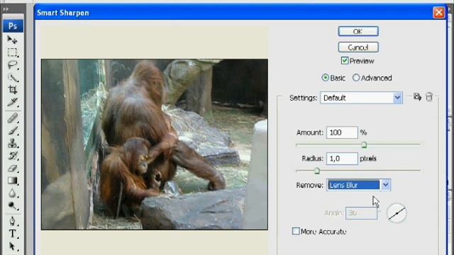Select the Quick Selection wand tool
Screen dimensions: 454x255
pyautogui.click(x=12, y=77)
